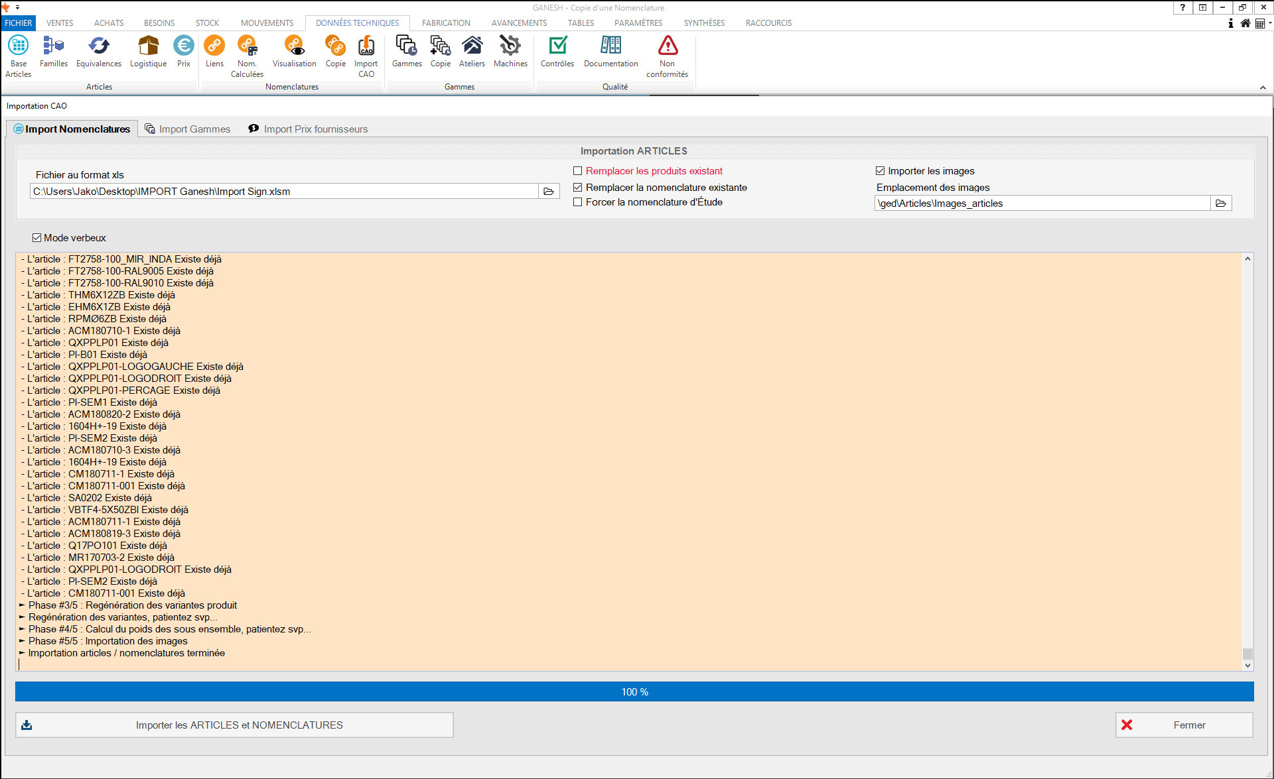
Task: Toggle the Mode verbeux checkbox
Action: (x=37, y=238)
